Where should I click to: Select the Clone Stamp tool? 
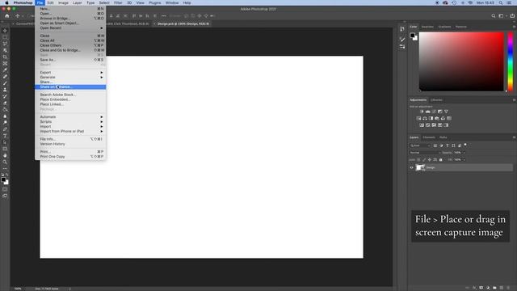point(5,90)
